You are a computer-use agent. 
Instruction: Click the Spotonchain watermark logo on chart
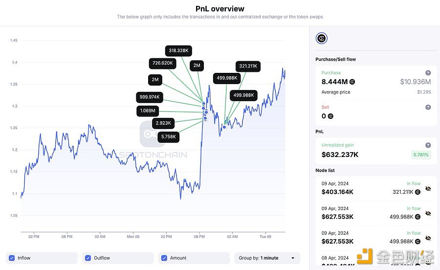pos(152,134)
